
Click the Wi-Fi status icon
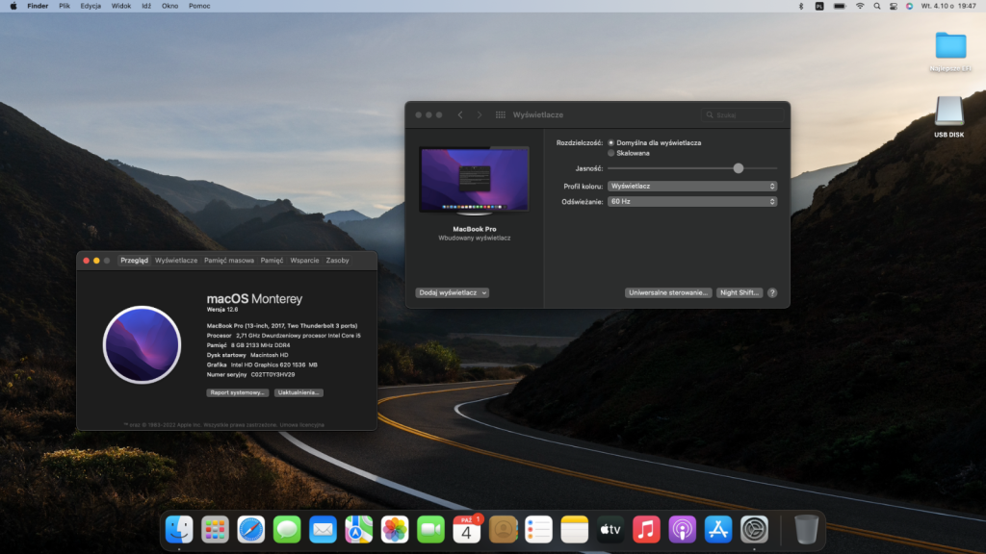point(860,6)
